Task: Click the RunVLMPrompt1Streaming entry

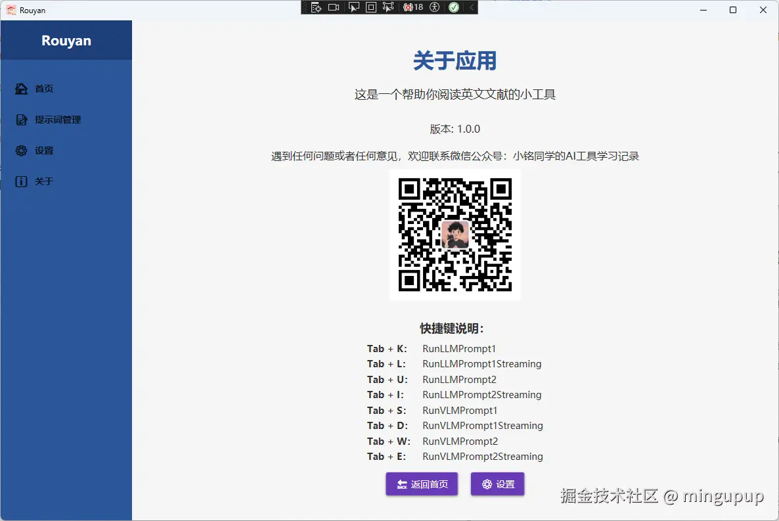Action: [x=483, y=426]
